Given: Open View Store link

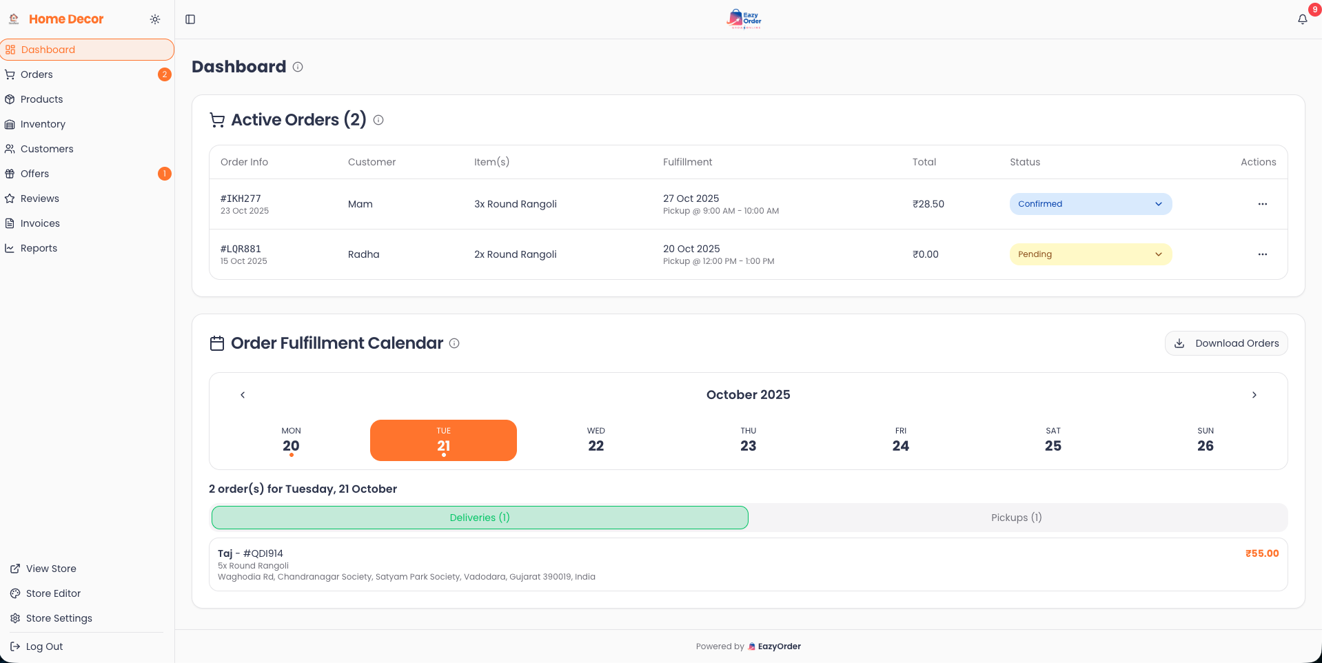Looking at the screenshot, I should (x=50, y=569).
